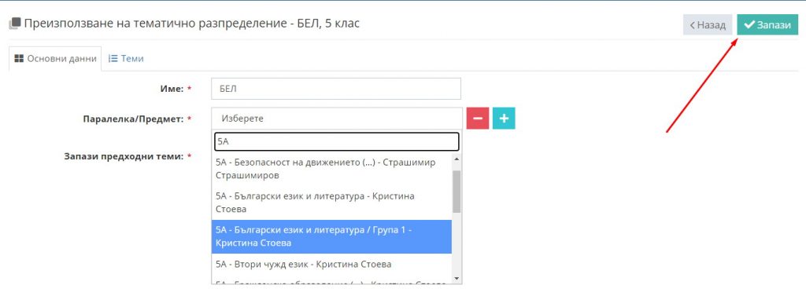Open the Изберете class/subject dropdown
This screenshot has width=806, height=307.
point(336,119)
